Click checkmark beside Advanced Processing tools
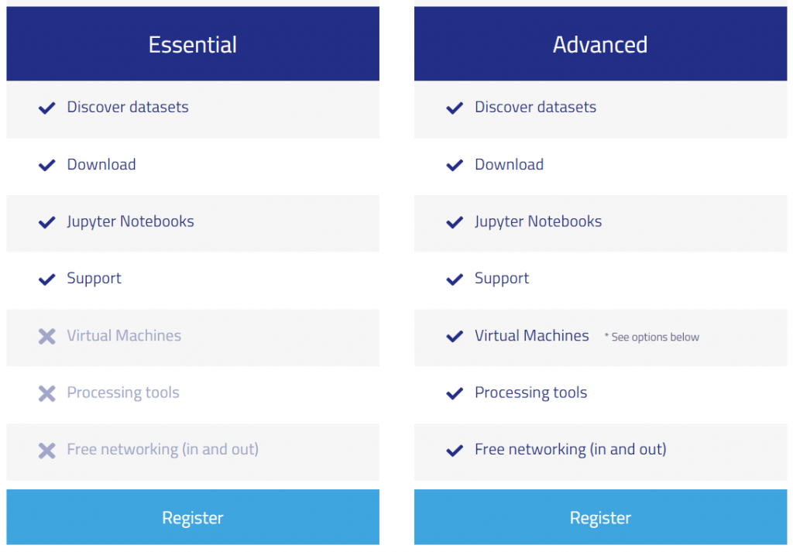The height and width of the screenshot is (552, 793). point(455,393)
